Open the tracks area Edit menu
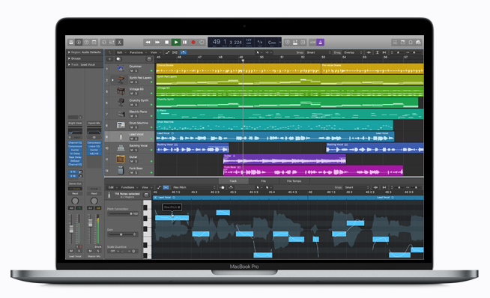This screenshot has width=490, height=298. (121, 52)
